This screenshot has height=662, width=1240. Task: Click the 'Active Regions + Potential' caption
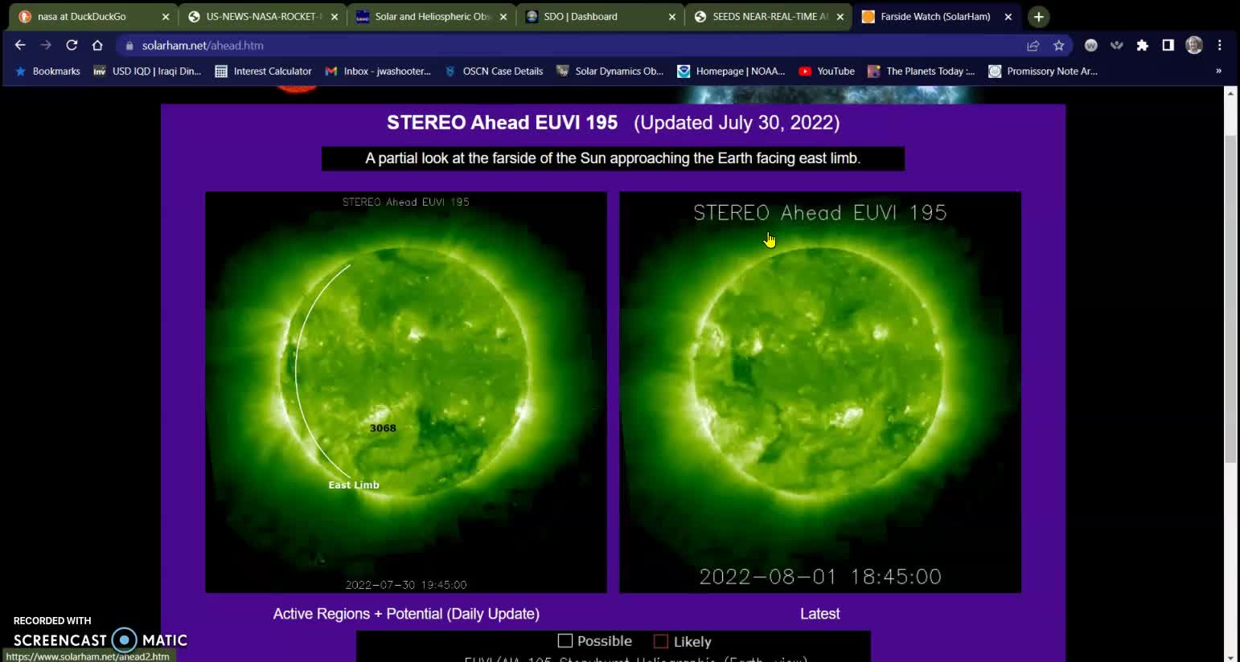pyautogui.click(x=406, y=614)
